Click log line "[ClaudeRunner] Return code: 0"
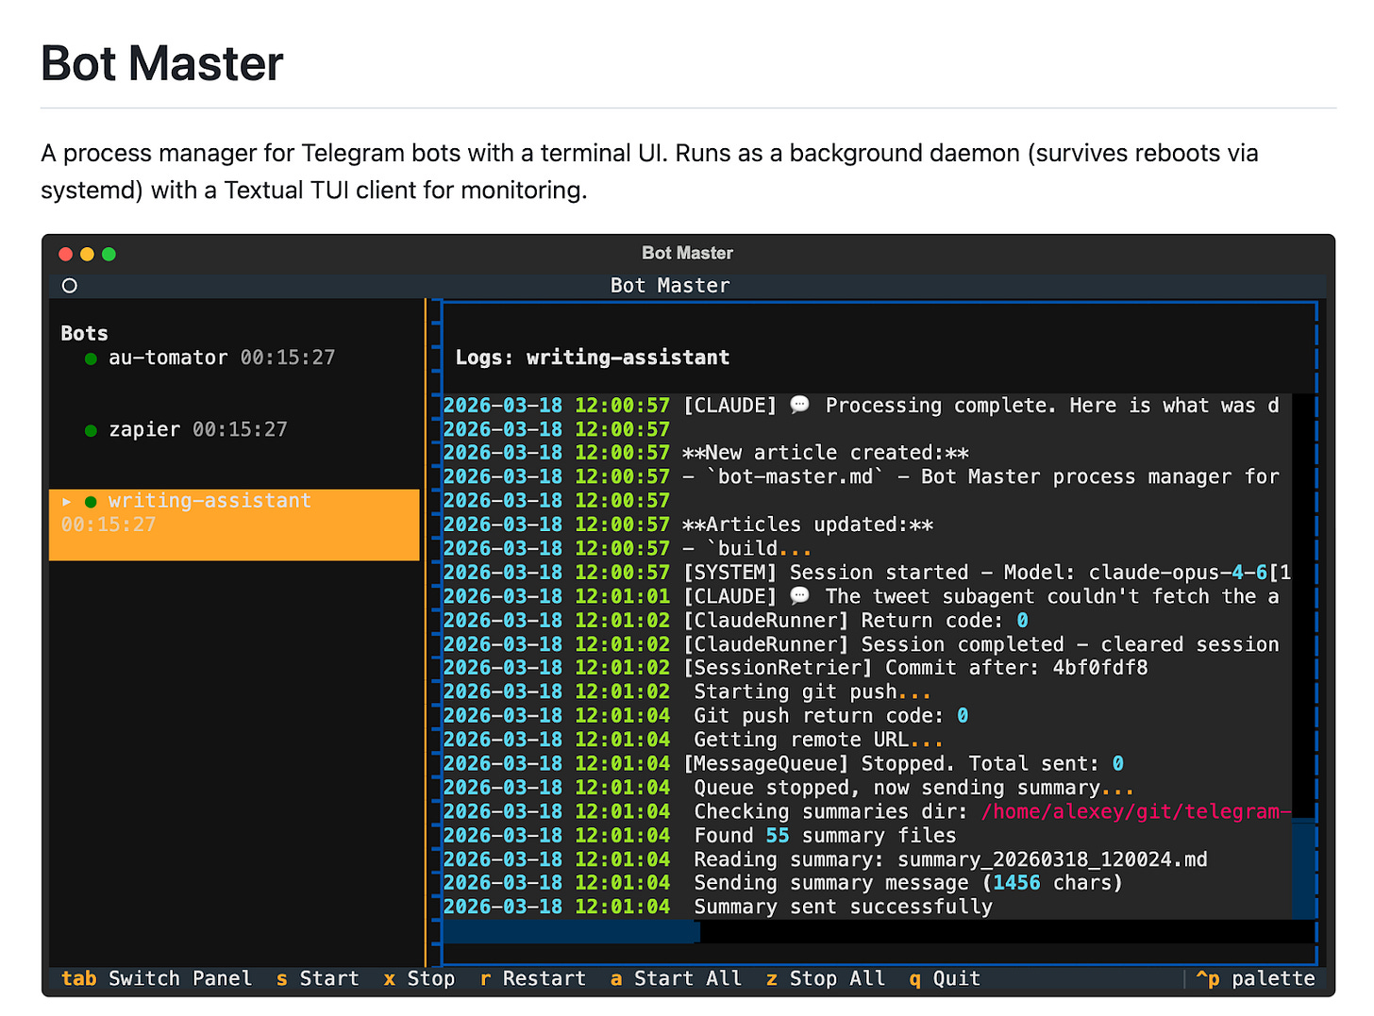 (736, 621)
